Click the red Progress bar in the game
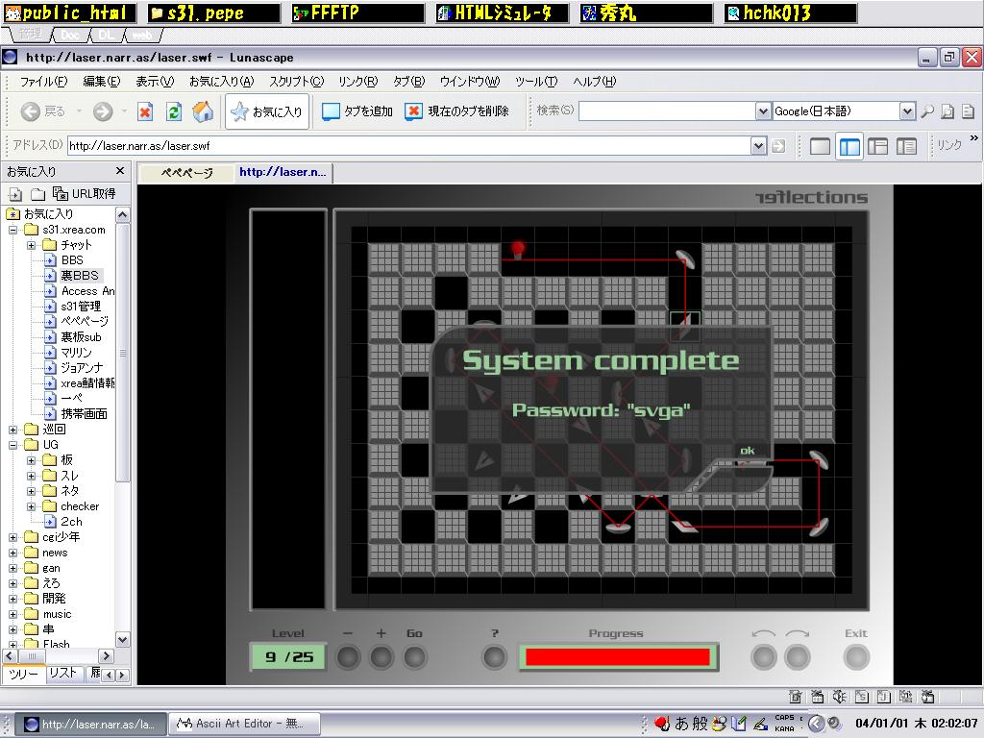Viewport: 984px width, 738px height. click(x=618, y=657)
